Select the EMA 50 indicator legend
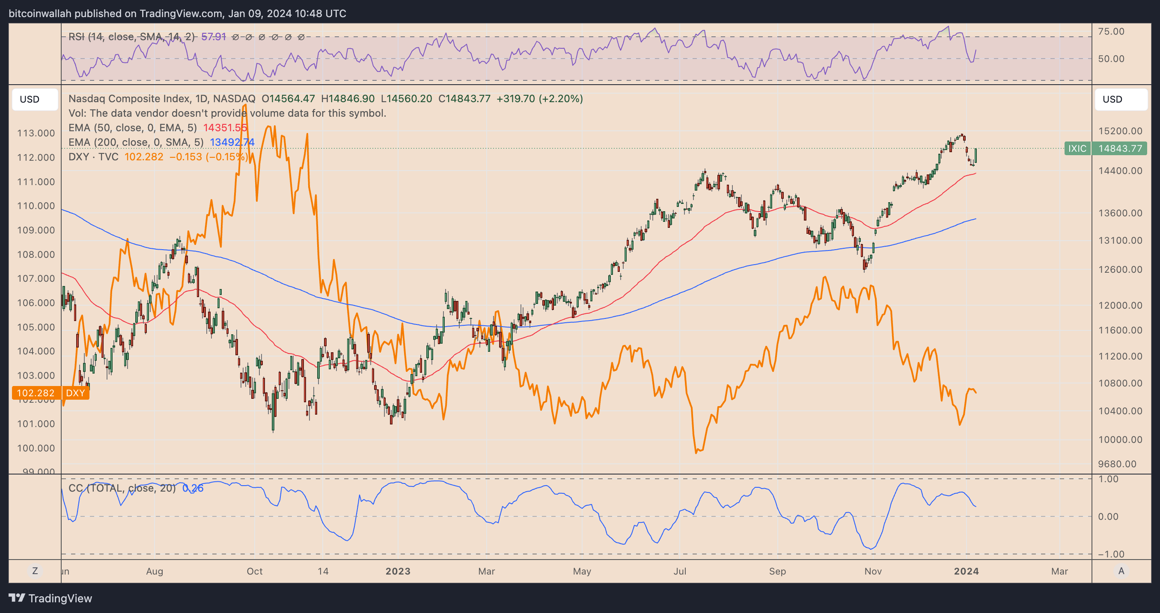Image resolution: width=1160 pixels, height=613 pixels. (132, 128)
